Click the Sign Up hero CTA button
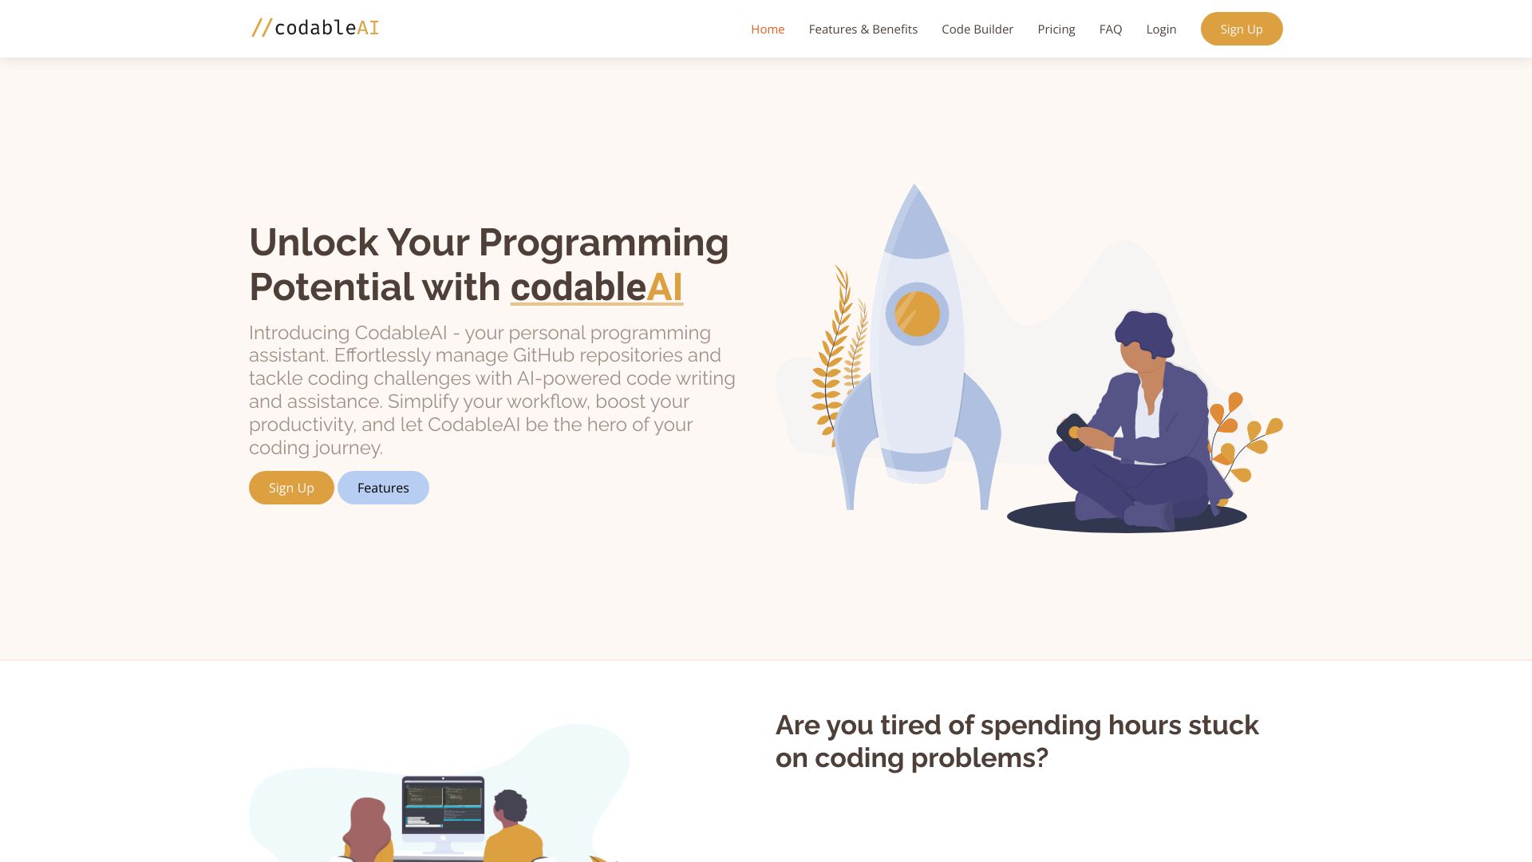This screenshot has width=1532, height=862. coord(291,488)
